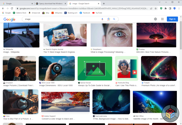This screenshot has height=125, width=182.
Task: Open the Google apps grid
Action: click(x=162, y=19)
